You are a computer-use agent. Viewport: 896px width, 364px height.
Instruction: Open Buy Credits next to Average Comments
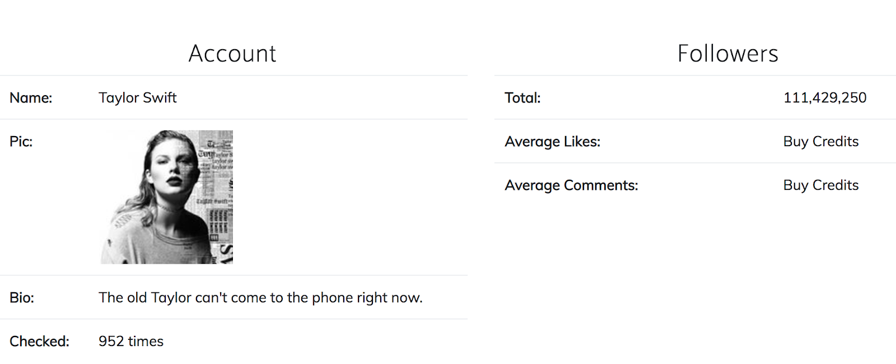click(820, 185)
